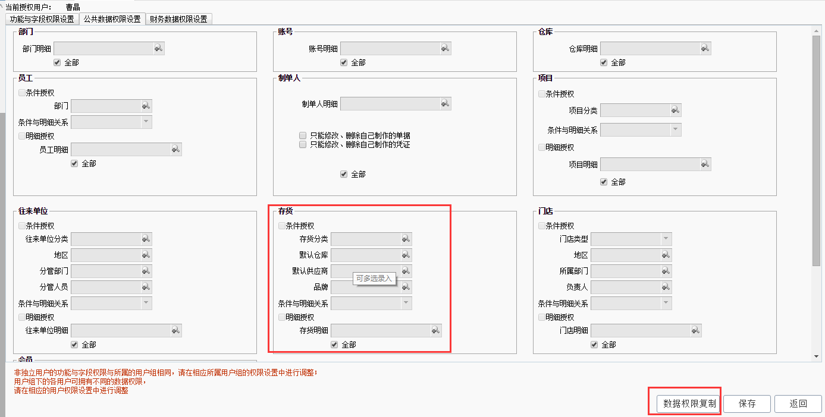
Task: Open 条件与明细关系 dropdown in 存货 section
Action: coord(406,304)
